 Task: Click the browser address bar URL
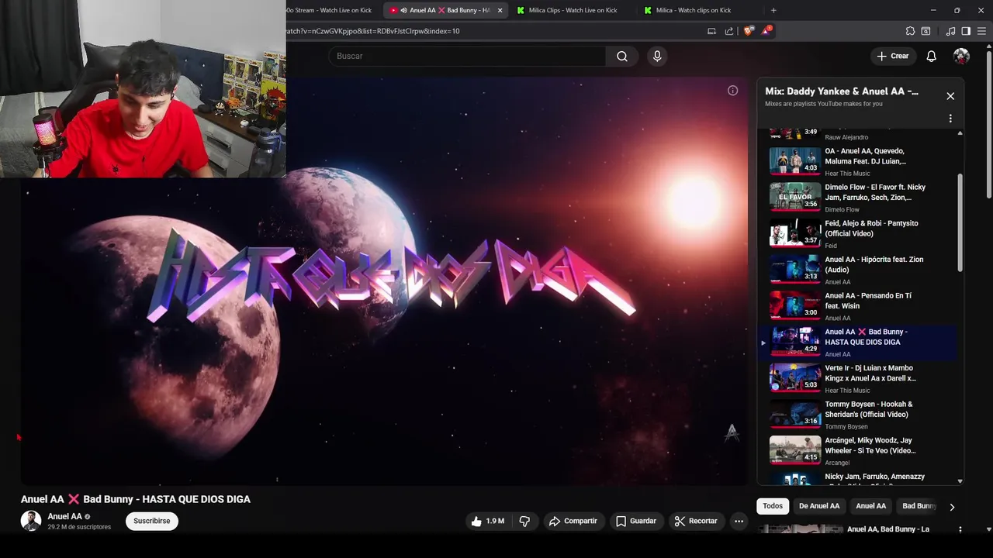pos(372,31)
